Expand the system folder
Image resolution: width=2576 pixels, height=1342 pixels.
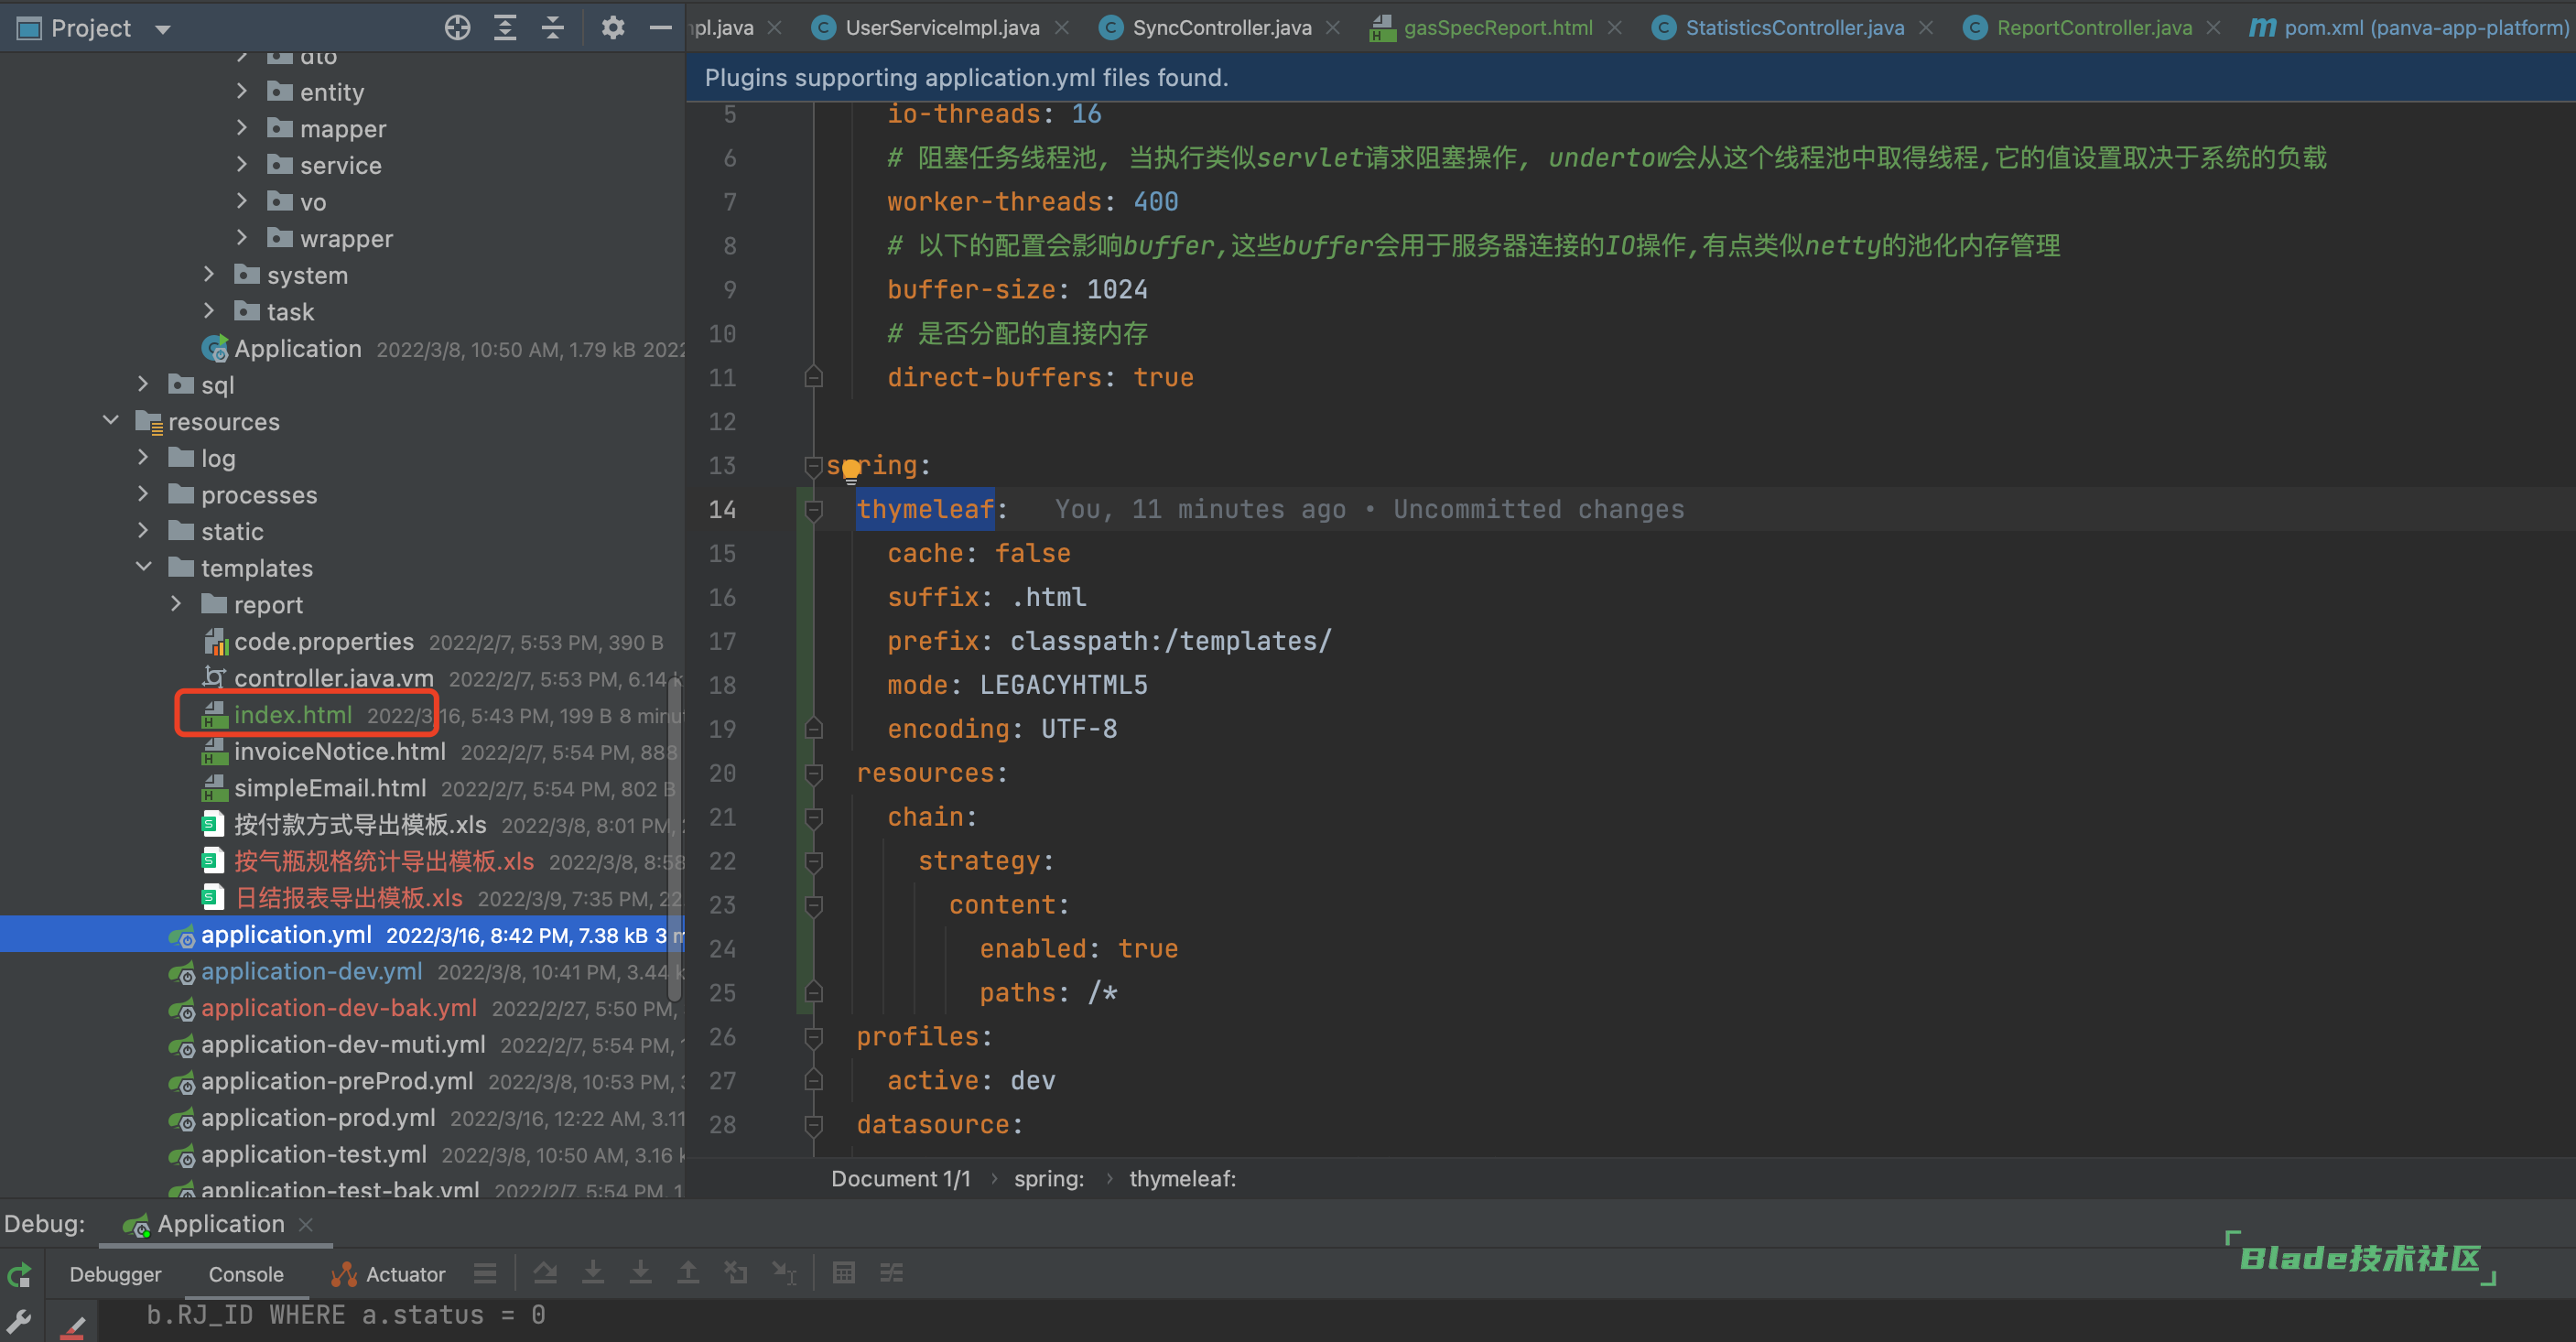click(208, 274)
